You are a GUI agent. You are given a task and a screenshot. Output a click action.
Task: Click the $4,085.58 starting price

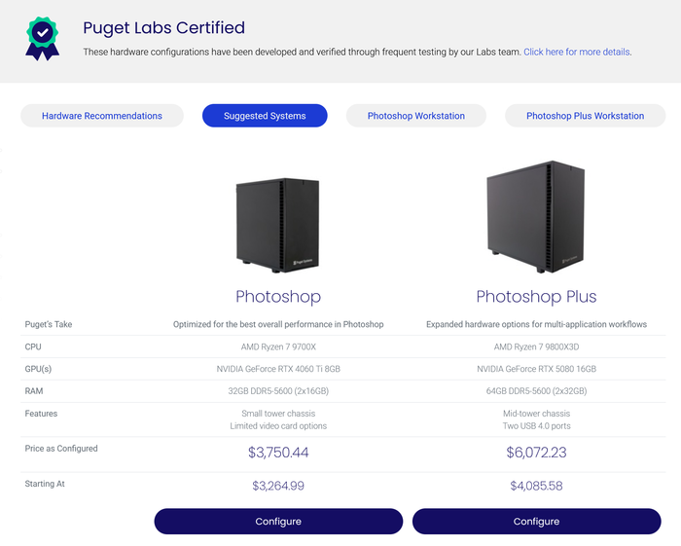pos(536,486)
